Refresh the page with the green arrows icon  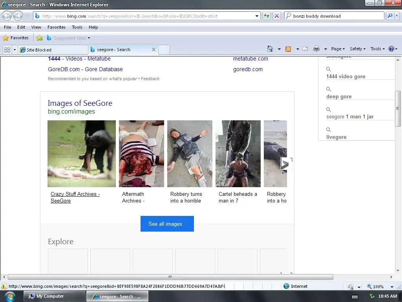pyautogui.click(x=267, y=16)
